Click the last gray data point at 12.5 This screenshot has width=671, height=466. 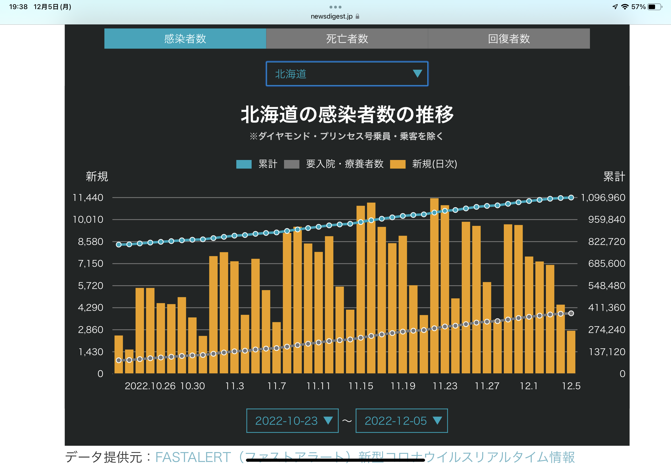[571, 313]
